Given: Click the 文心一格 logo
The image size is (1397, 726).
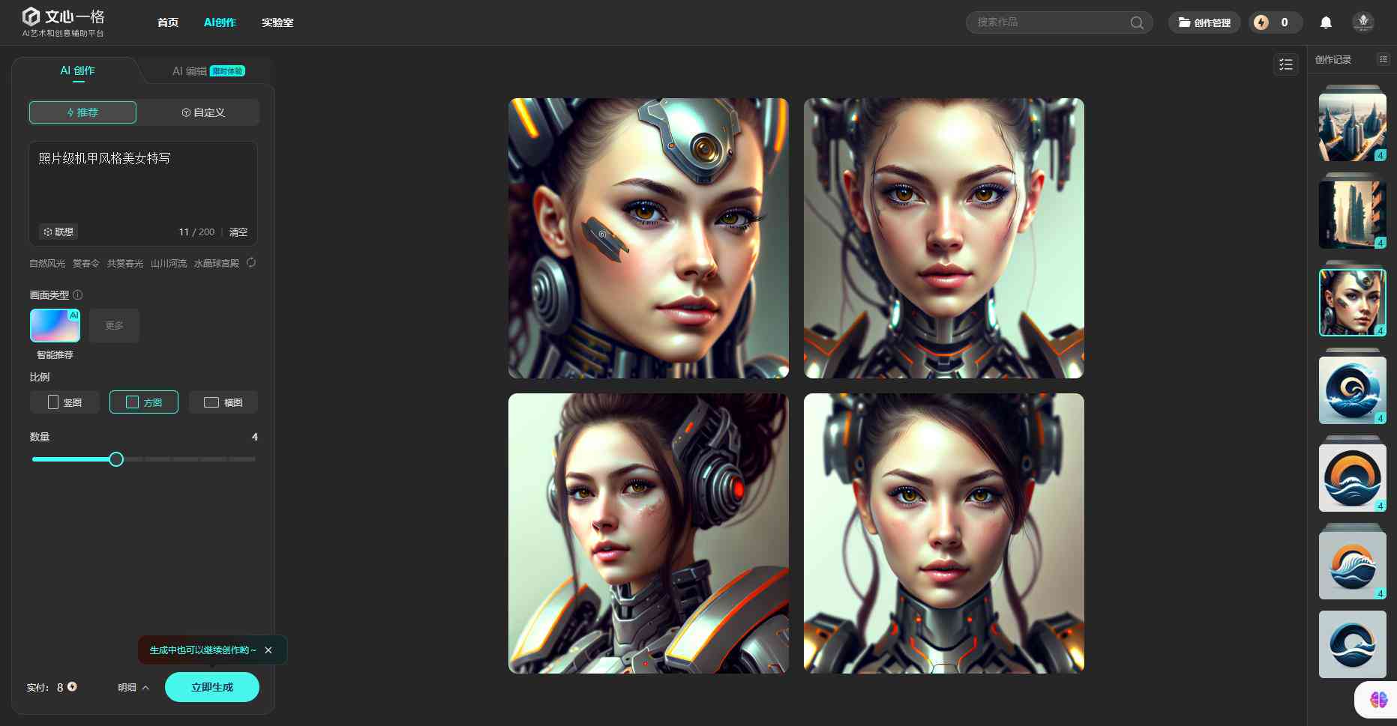Looking at the screenshot, I should tap(63, 22).
